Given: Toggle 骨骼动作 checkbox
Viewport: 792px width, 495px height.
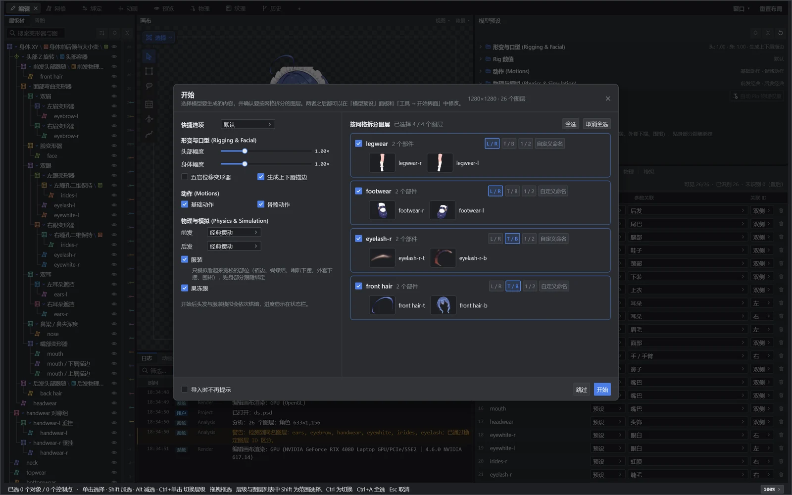Looking at the screenshot, I should (261, 204).
